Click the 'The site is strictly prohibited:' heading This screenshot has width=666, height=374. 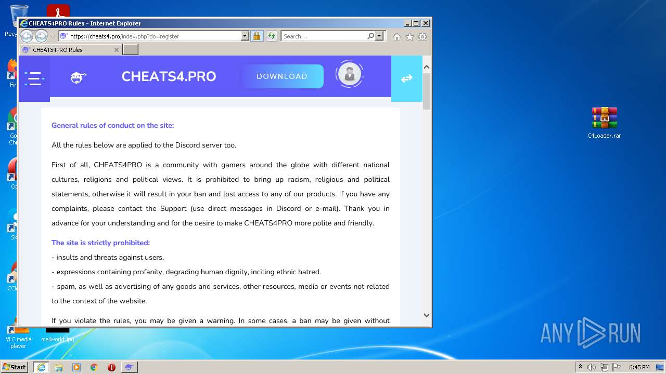(x=100, y=243)
